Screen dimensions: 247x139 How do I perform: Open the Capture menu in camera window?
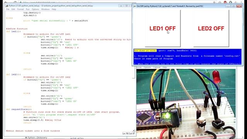tap(157, 68)
